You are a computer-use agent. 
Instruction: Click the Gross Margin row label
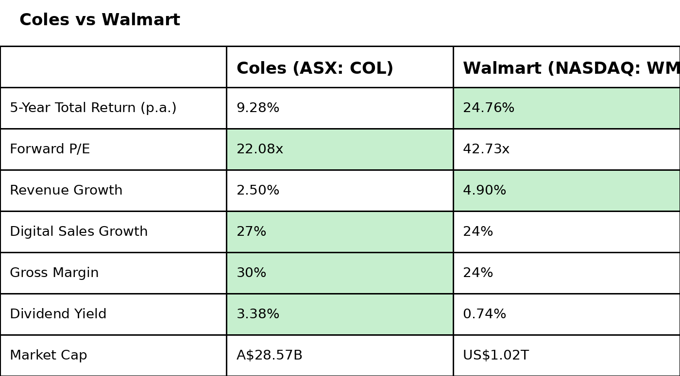(x=54, y=273)
